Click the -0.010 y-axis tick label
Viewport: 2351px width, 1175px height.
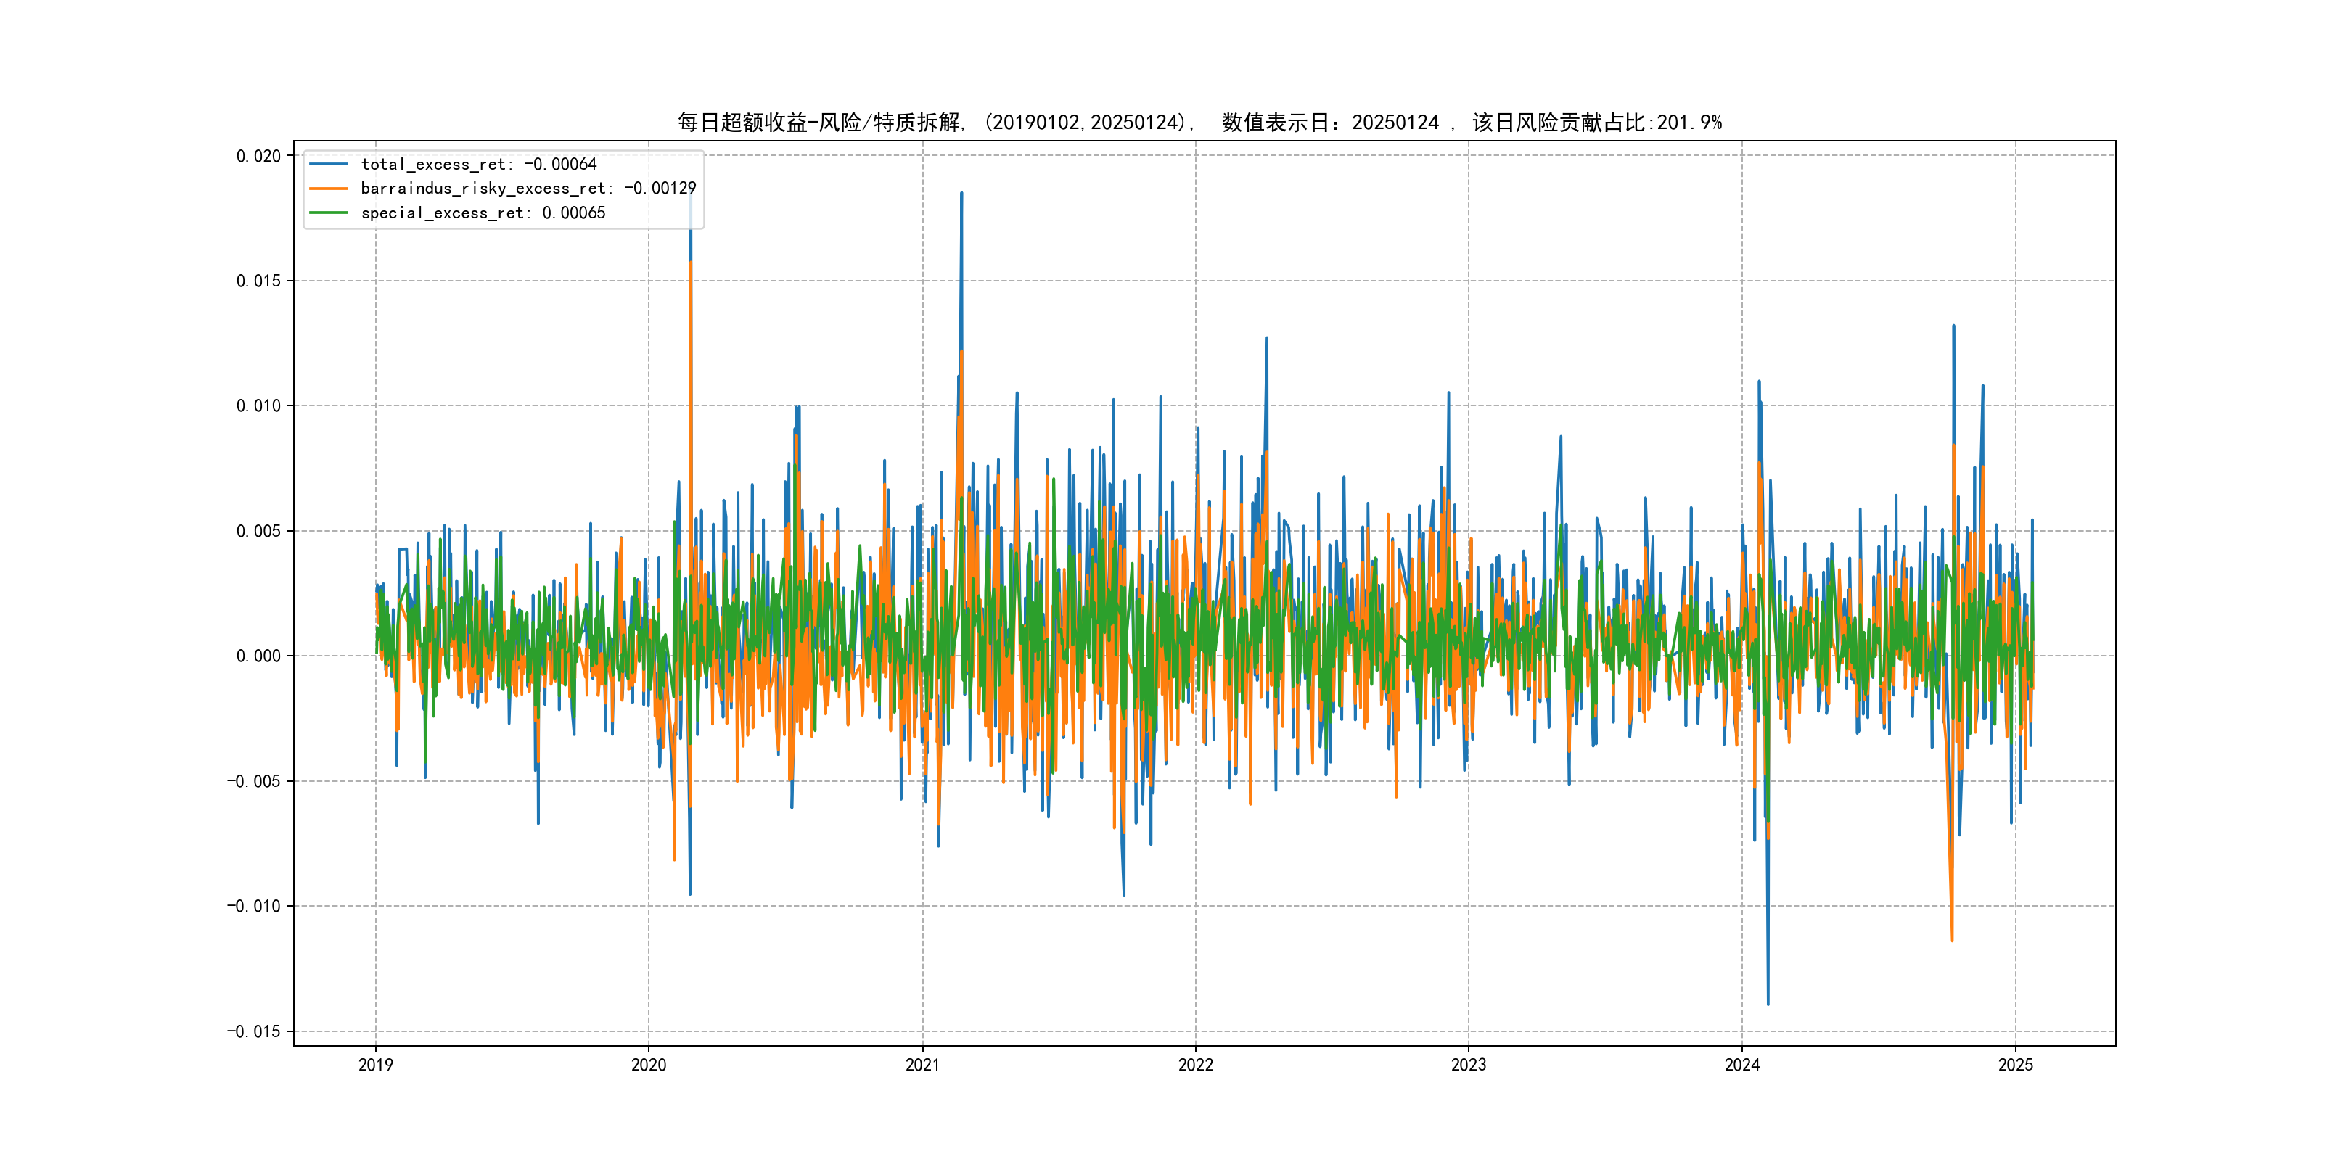click(x=254, y=906)
